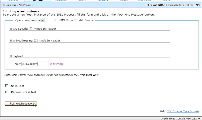The height and width of the screenshot is (120, 202).
Task: Open the Through Java Delivery API link
Action: click(184, 5)
